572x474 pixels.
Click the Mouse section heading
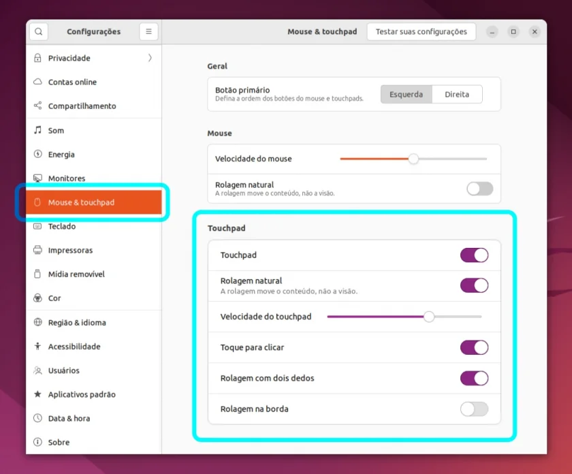(219, 133)
